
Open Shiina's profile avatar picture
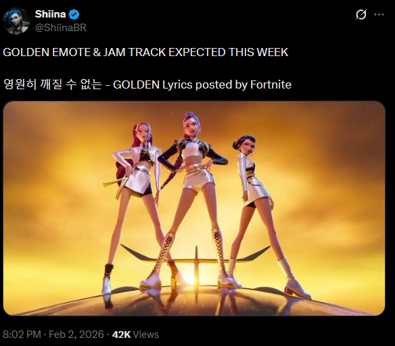[x=16, y=21]
